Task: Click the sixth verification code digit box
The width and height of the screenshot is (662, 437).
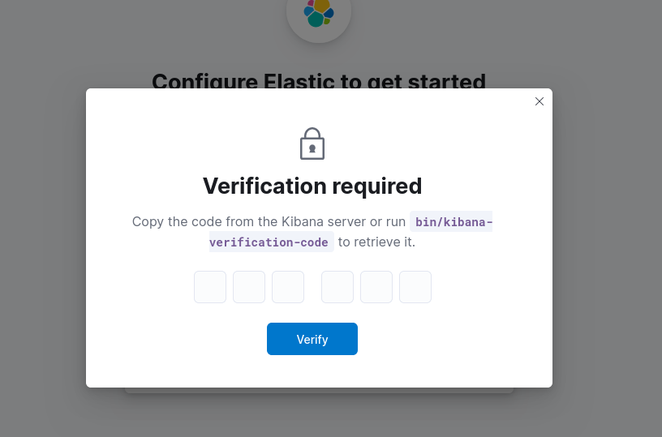Action: pos(415,287)
